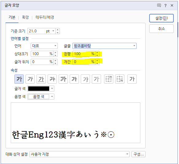Toggle the shadow 가 attribute button

tap(74, 79)
